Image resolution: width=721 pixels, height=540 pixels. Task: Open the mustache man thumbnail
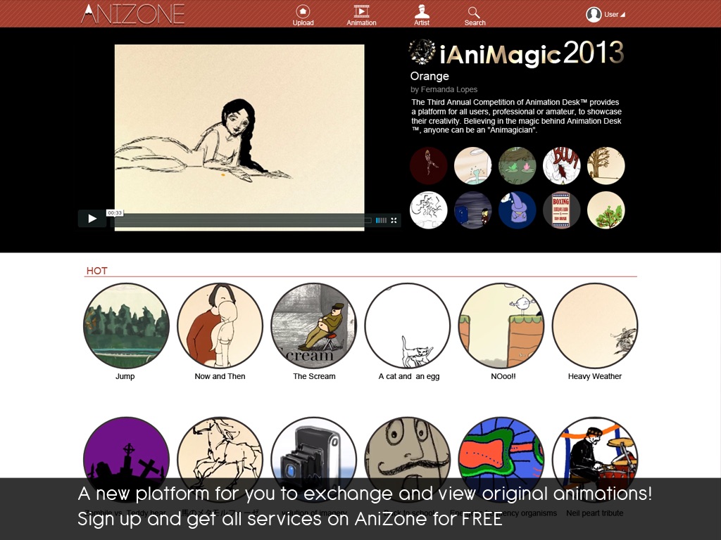(x=408, y=460)
